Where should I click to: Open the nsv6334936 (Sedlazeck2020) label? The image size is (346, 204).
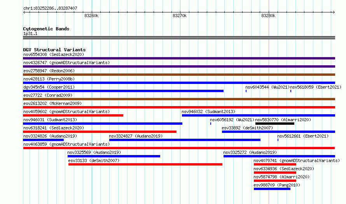coord(284,169)
